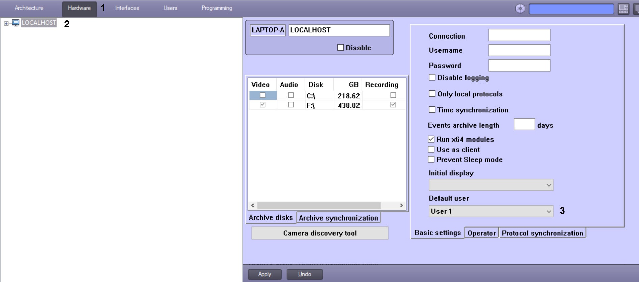Viewport: 639px width, 282px height.
Task: Click the hexagon icon beside search field
Action: tap(520, 9)
